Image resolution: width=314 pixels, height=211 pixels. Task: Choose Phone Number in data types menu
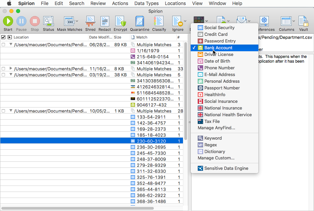[225, 68]
